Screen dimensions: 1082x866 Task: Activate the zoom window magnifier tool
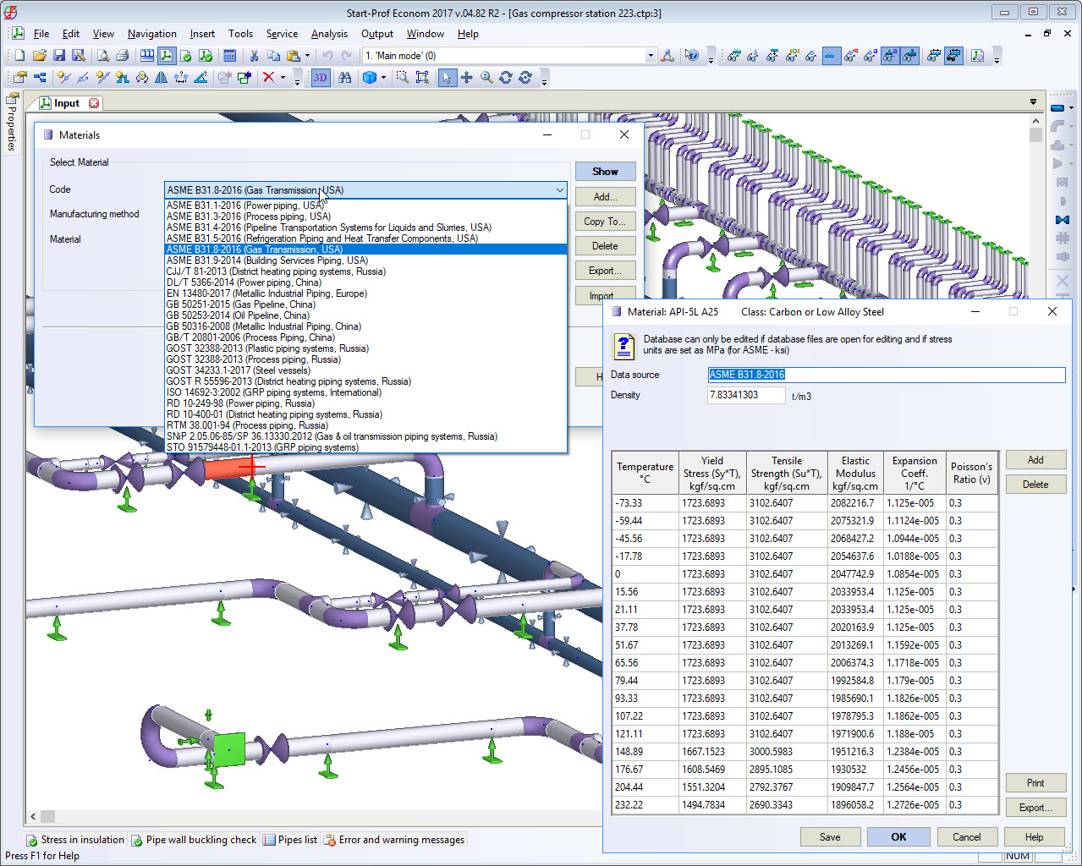(x=403, y=78)
